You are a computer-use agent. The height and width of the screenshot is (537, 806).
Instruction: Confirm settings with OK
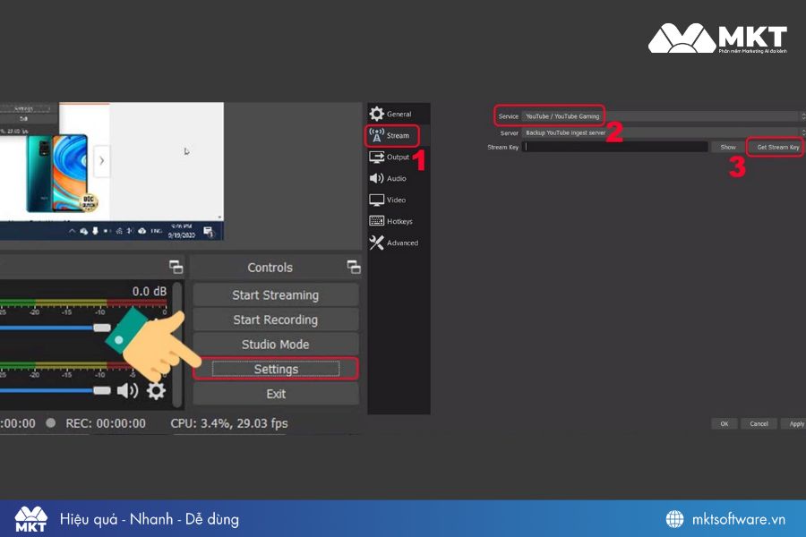tap(725, 424)
